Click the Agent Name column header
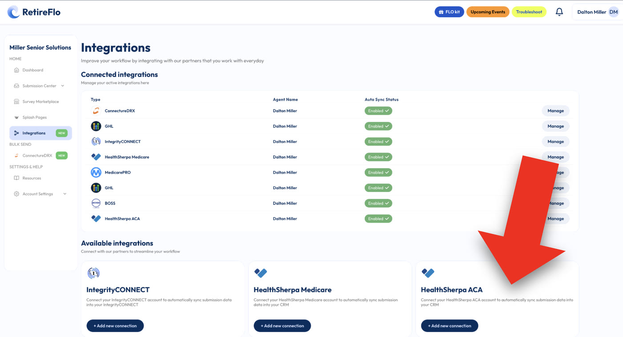Image resolution: width=623 pixels, height=337 pixels. point(285,100)
